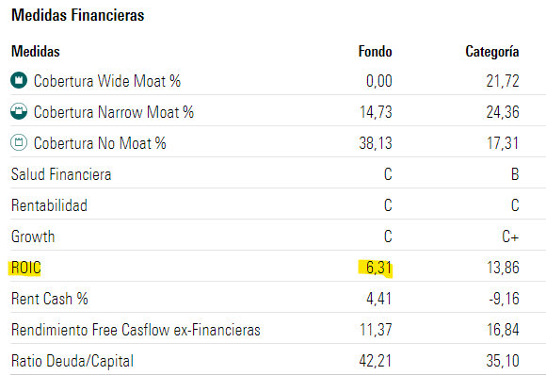The height and width of the screenshot is (375, 546).
Task: Select the Medidas Financieras heading
Action: [x=77, y=15]
